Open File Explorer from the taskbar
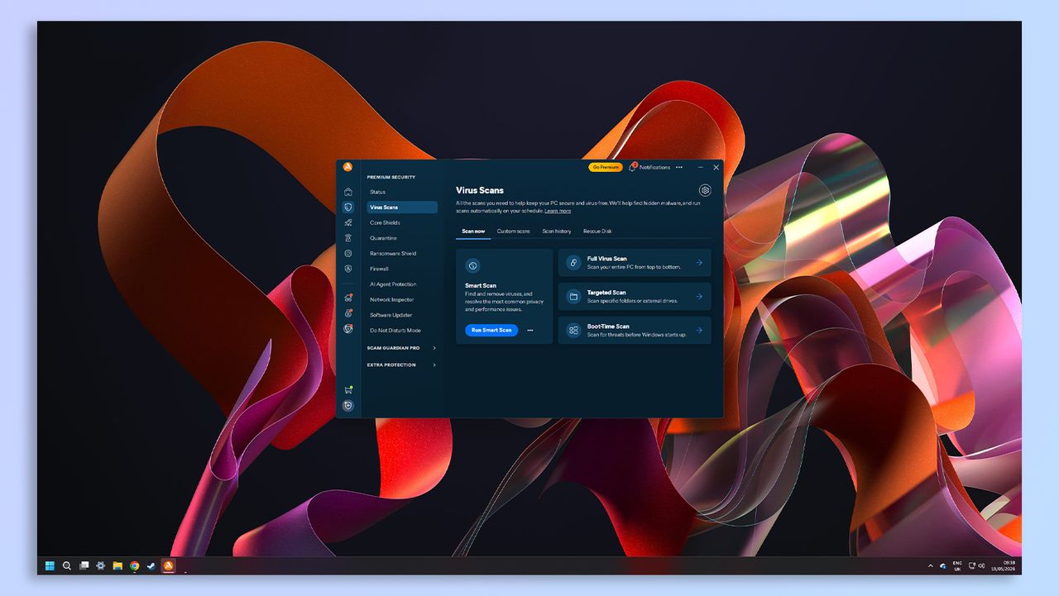Screen dimensions: 1059x596 pyautogui.click(x=117, y=566)
